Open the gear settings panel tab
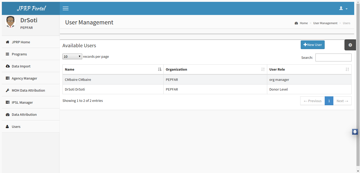360x173 pixels. [x=350, y=45]
